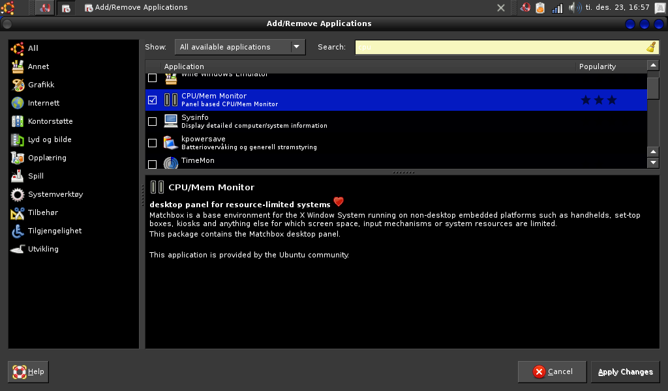Click Apply Changes button
Screen dimensions: 668x391
point(625,371)
